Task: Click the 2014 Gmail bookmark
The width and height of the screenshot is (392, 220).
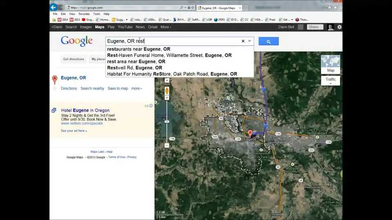Action: coord(63,20)
